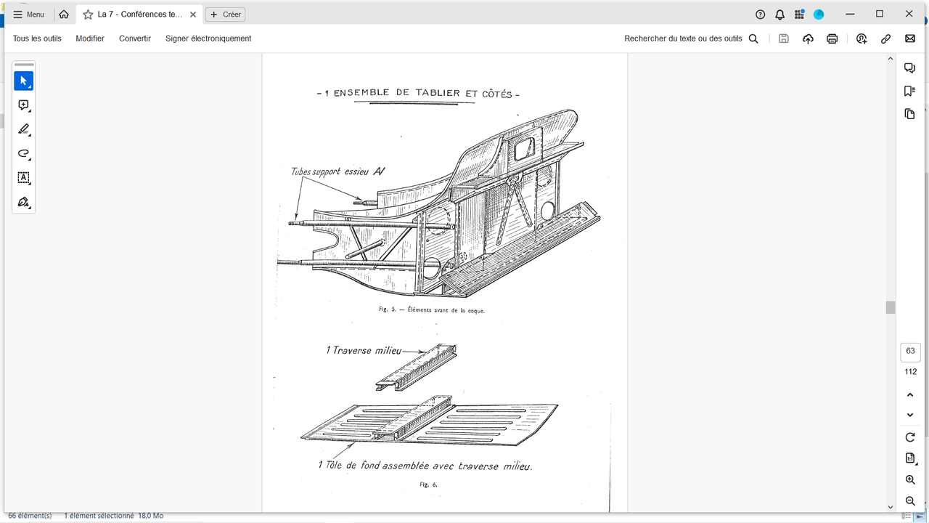Open the bookmarks panel
The image size is (929, 523).
point(909,91)
